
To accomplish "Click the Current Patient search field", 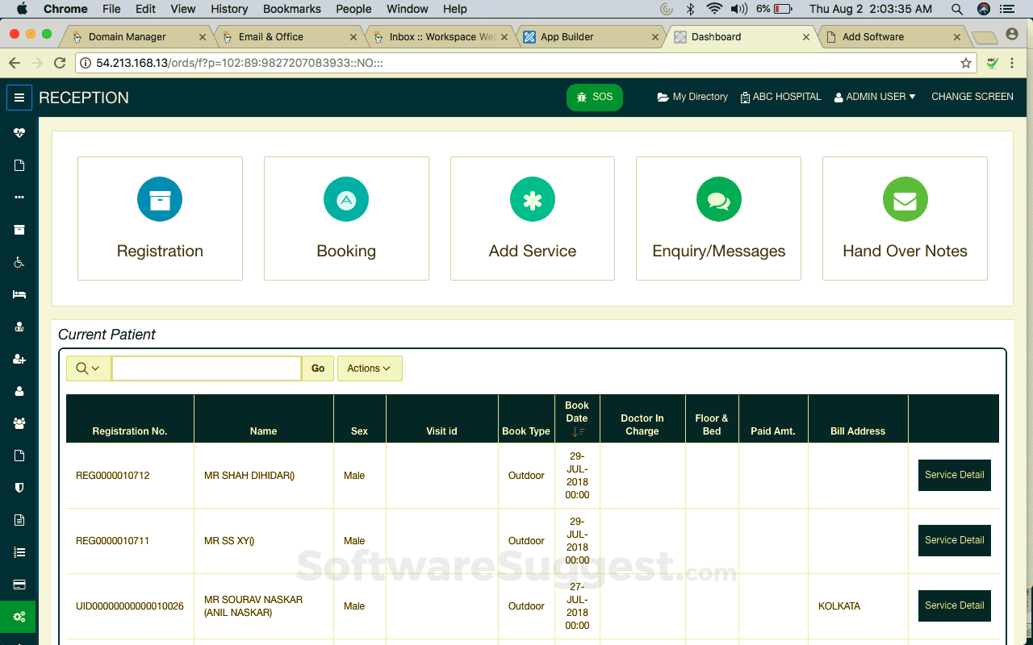I will tap(207, 368).
